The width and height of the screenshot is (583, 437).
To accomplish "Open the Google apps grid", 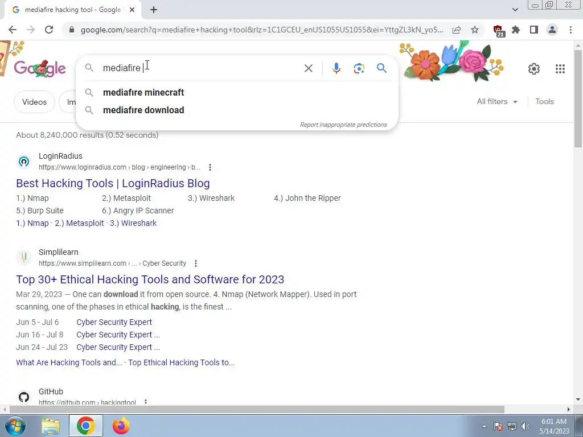I will [560, 69].
